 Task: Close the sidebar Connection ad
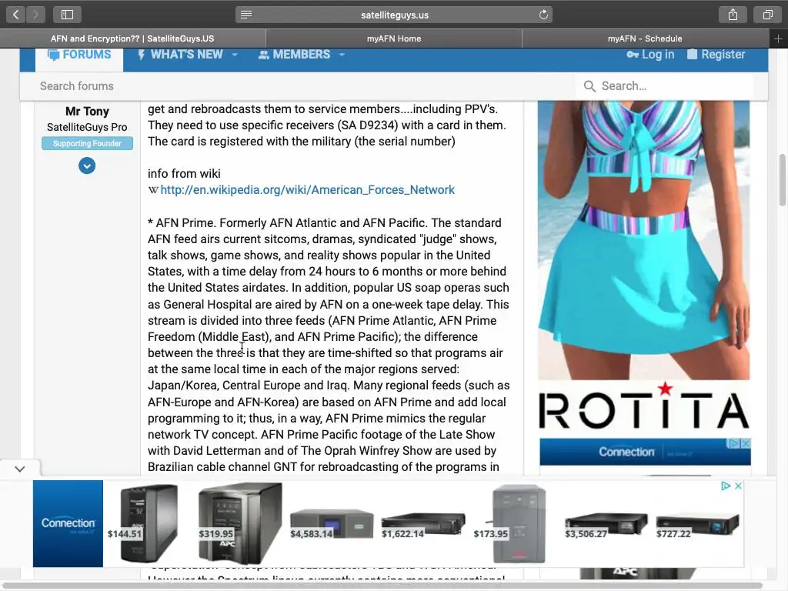[x=746, y=443]
